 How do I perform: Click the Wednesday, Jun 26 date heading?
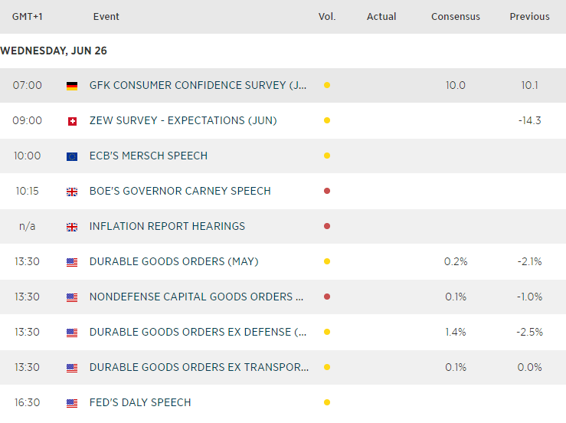point(54,51)
